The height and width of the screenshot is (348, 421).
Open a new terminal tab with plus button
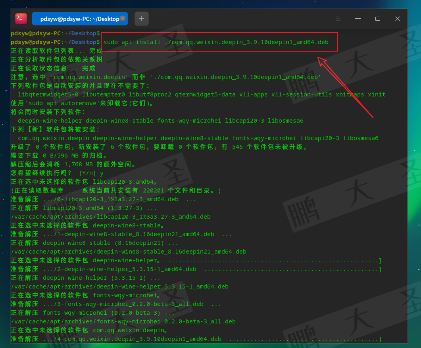click(x=142, y=19)
